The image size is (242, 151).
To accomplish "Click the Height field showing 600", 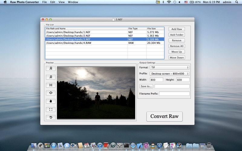I will [183, 80].
